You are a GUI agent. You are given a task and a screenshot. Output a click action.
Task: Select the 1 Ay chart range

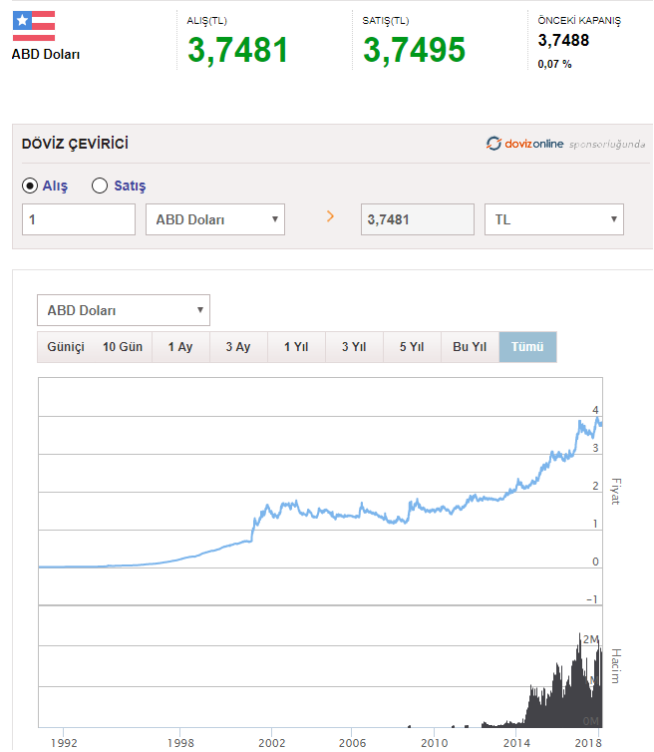[180, 347]
